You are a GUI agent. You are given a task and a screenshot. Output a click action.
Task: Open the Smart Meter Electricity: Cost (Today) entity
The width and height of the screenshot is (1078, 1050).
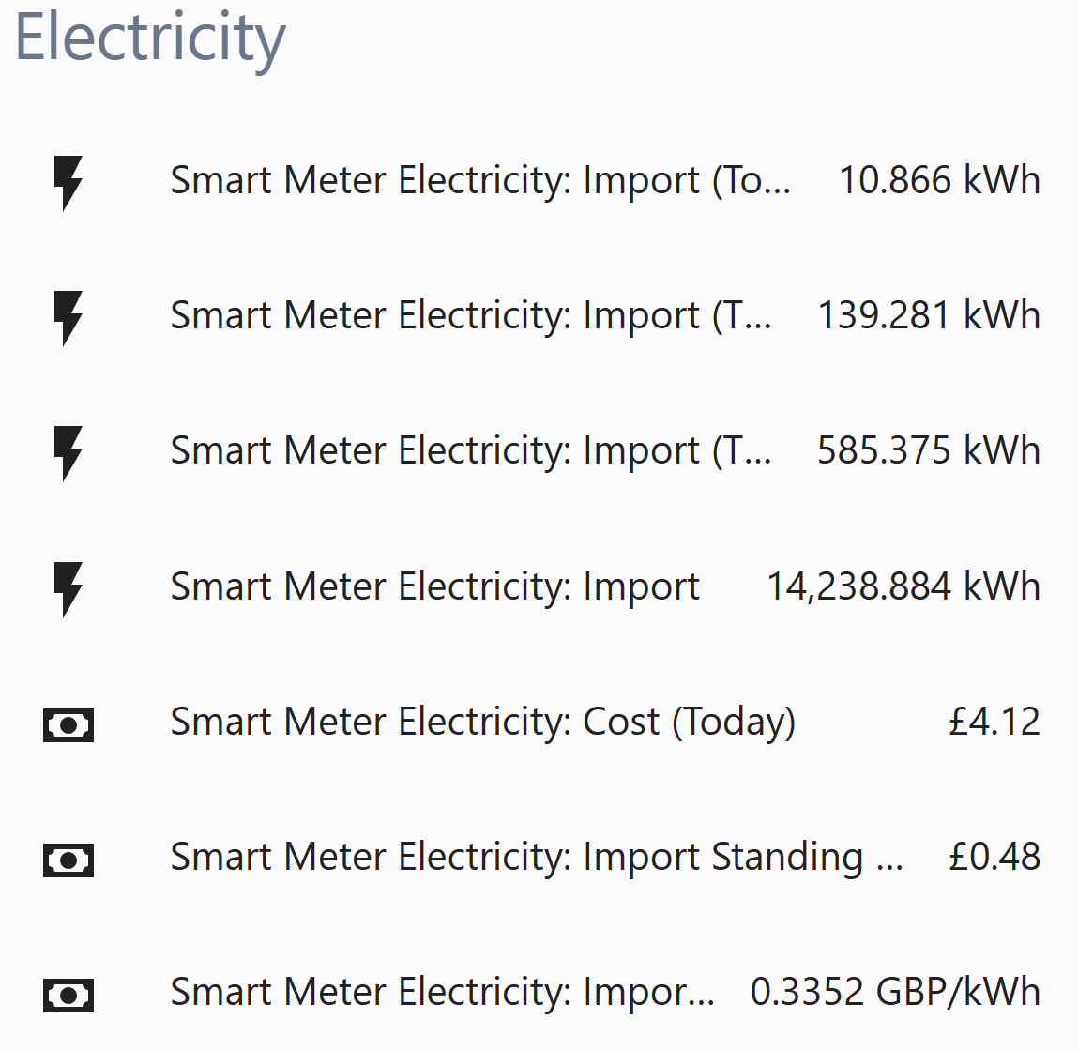click(483, 723)
